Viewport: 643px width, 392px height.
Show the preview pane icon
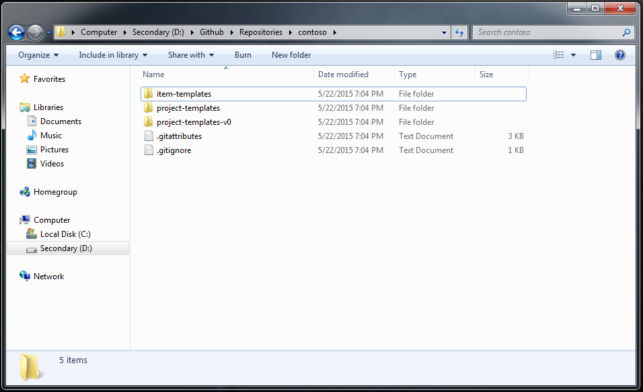point(595,54)
